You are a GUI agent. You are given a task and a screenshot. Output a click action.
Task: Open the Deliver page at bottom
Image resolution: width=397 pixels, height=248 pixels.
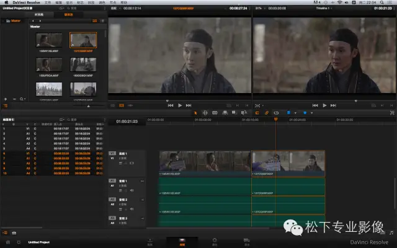(247, 242)
